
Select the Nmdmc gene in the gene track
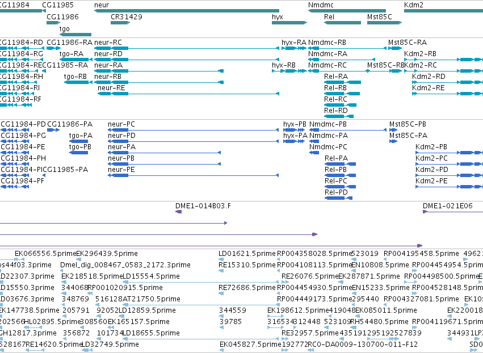click(347, 11)
